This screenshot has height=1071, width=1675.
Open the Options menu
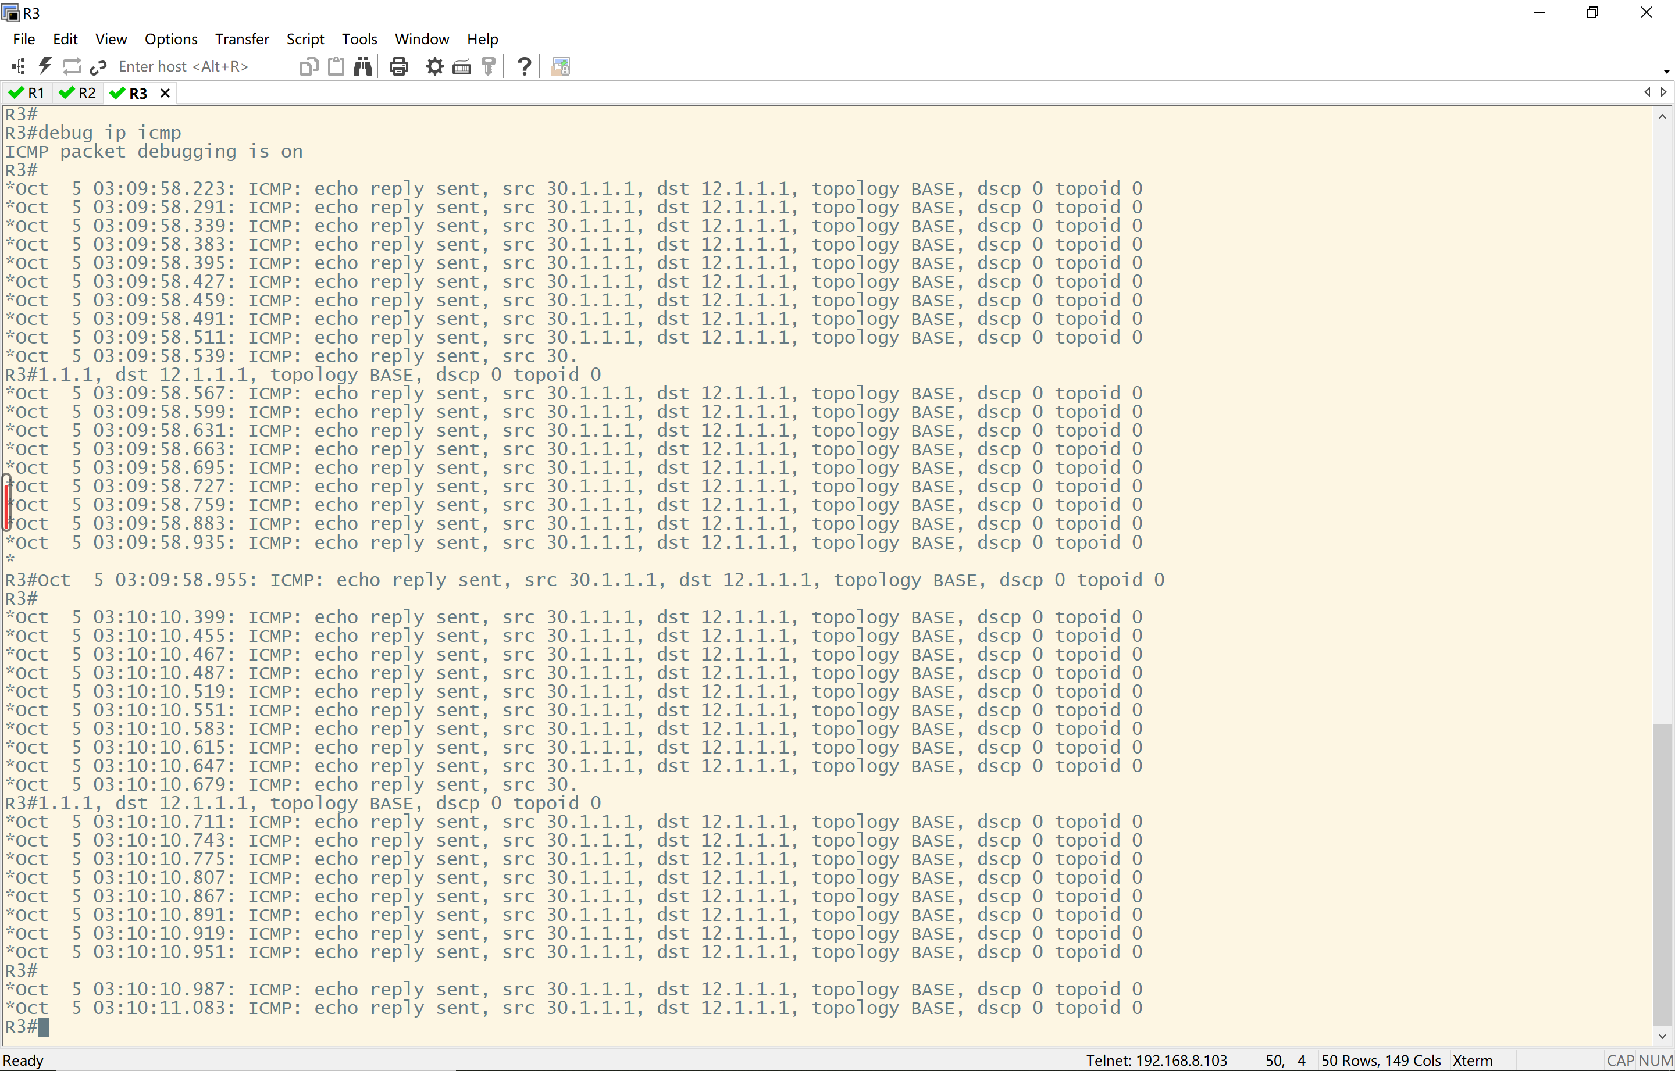tap(171, 39)
